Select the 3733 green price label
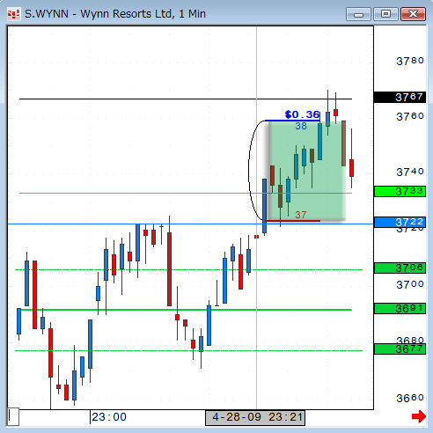 click(400, 192)
